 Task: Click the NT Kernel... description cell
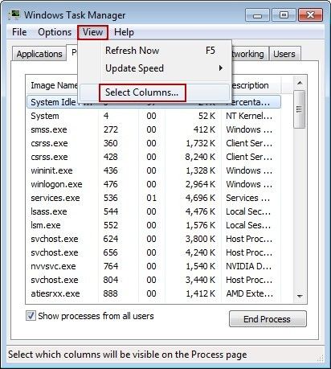point(249,116)
